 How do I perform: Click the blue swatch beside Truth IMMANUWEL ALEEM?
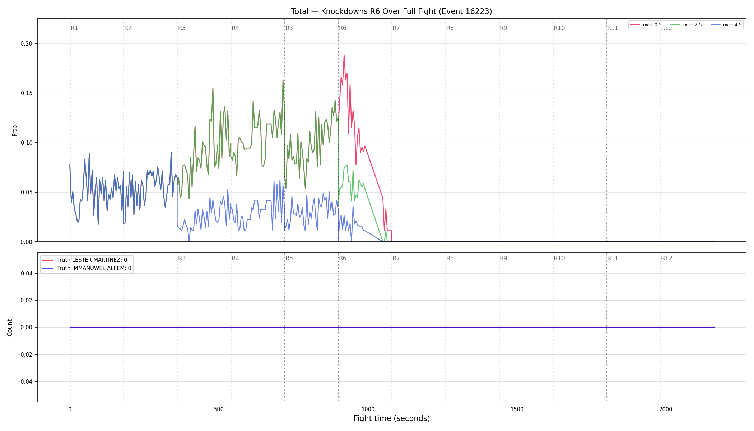[x=48, y=268]
